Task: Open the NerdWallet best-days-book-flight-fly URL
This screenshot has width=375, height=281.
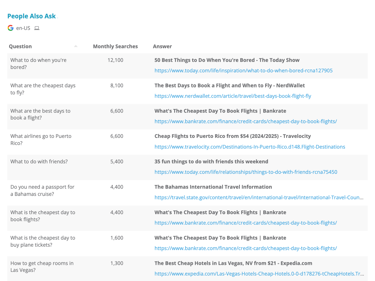Action: coord(233,96)
